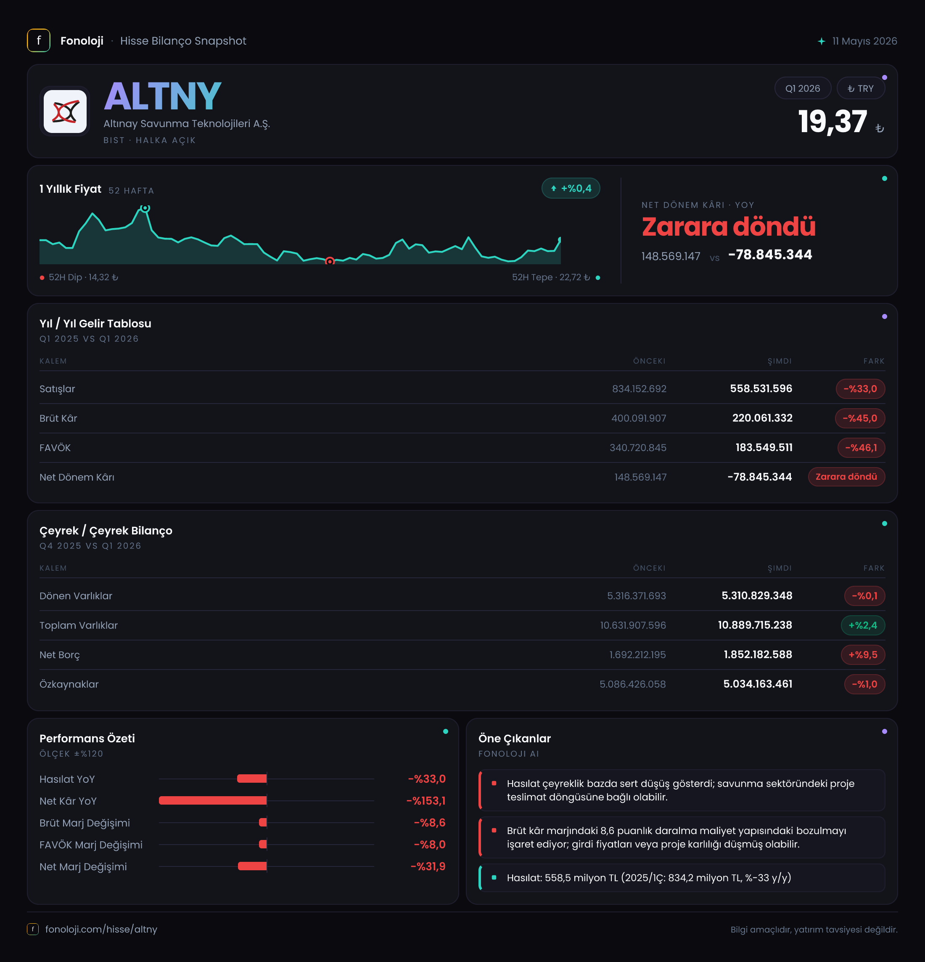Click the current Dönen Varlıklar value 5.310.829.348
The width and height of the screenshot is (925, 962).
(x=757, y=596)
